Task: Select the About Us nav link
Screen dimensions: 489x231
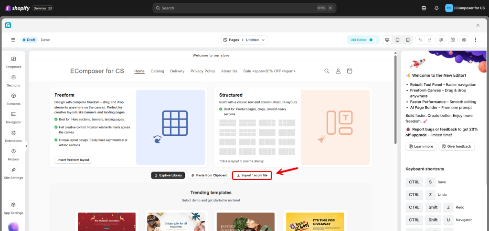Action: coord(229,71)
